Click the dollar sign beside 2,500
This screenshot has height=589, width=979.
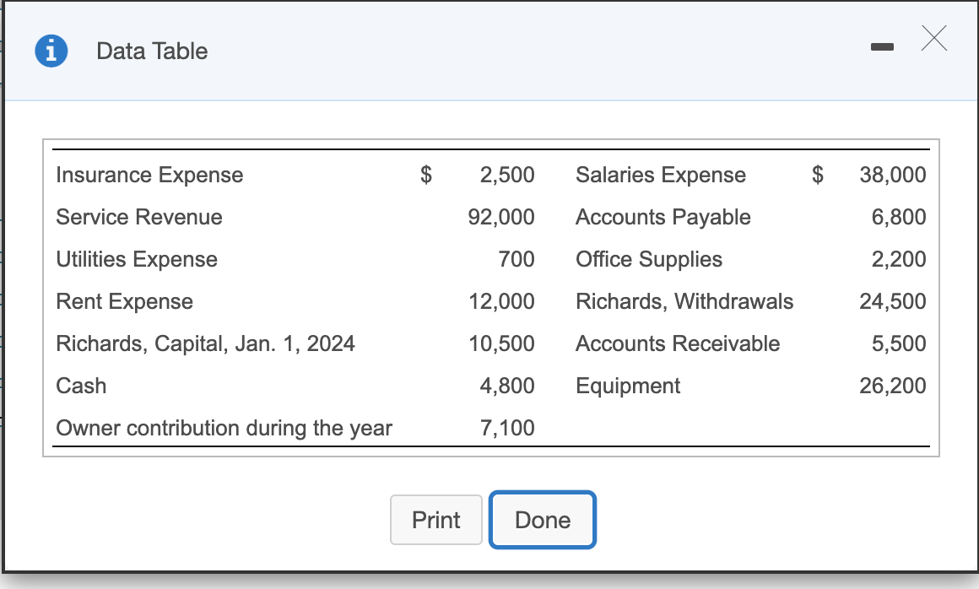click(426, 175)
